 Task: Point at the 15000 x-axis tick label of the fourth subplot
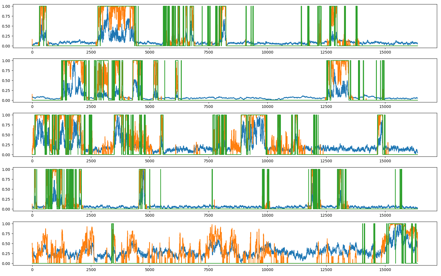click(385, 215)
